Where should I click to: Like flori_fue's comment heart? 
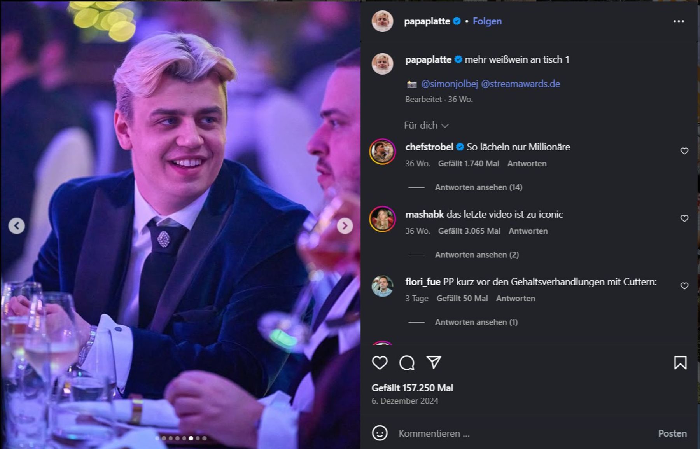point(684,286)
